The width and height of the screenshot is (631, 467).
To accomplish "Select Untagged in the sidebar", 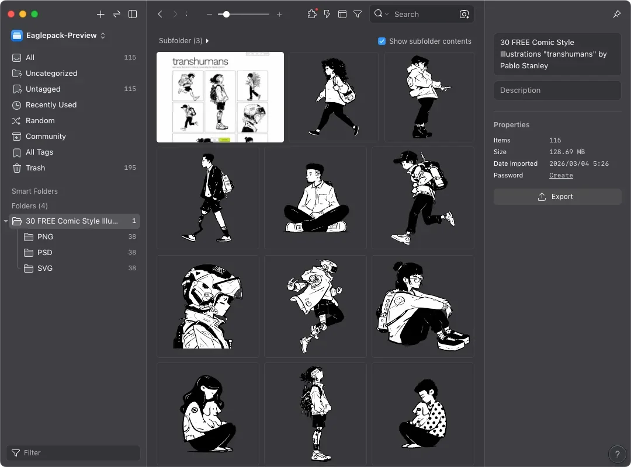I will [43, 89].
